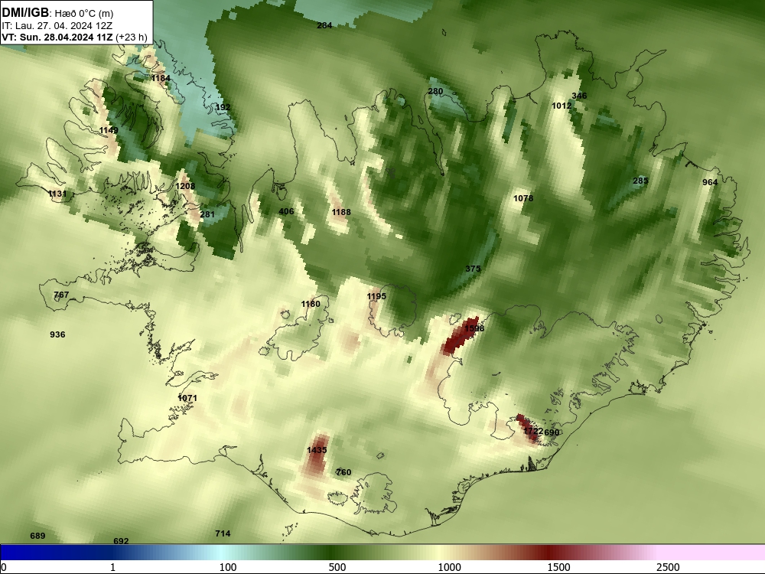Click the 281 map value

point(207,214)
